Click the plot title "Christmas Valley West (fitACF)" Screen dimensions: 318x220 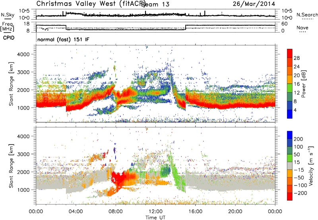pyautogui.click(x=91, y=4)
